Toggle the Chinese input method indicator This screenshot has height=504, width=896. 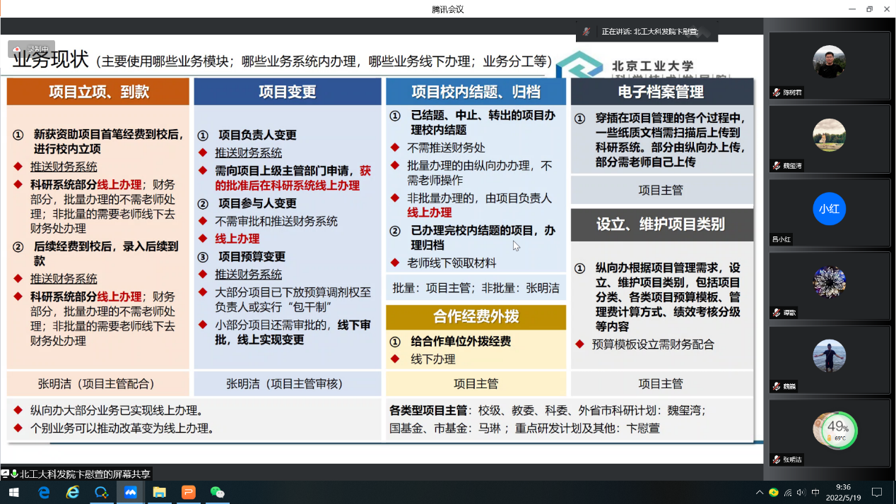(815, 492)
